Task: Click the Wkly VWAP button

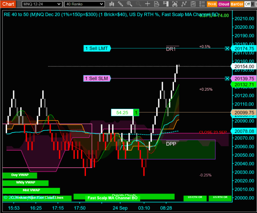Action: pyautogui.click(x=25, y=183)
